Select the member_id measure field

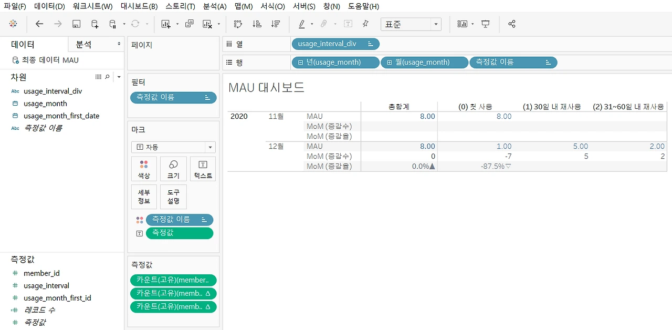coord(41,273)
